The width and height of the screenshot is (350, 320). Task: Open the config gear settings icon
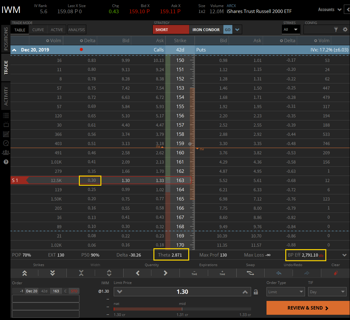[x=345, y=30]
